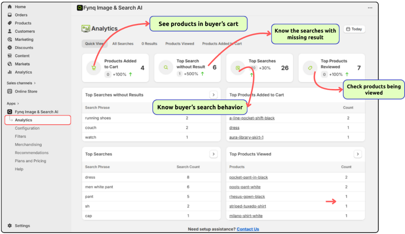Click the search icon in Top Searches card
This screenshot has height=234, width=405.
(x=238, y=68)
